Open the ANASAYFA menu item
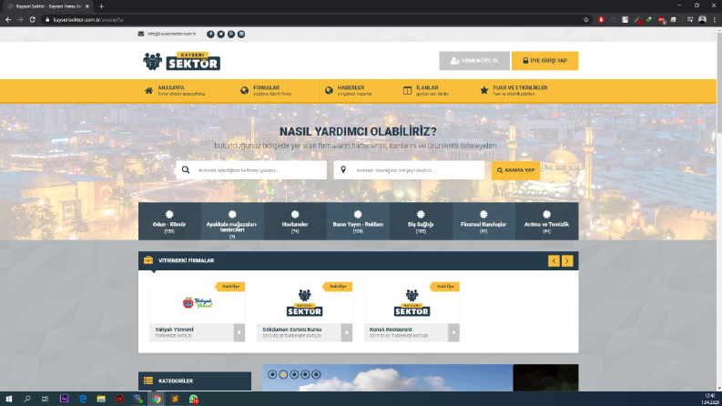Image resolution: width=722 pixels, height=406 pixels. (175, 90)
